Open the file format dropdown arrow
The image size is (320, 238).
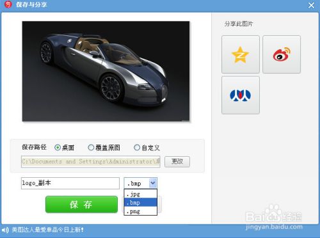tap(153, 183)
